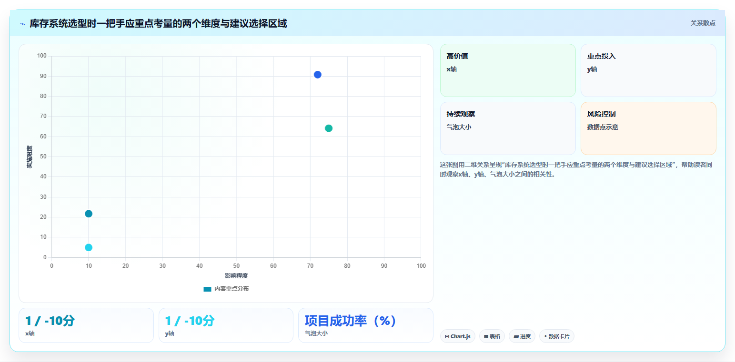Screen dimensions: 735x362
Task: Click the 50 label on the x-axis
Action: click(x=236, y=266)
